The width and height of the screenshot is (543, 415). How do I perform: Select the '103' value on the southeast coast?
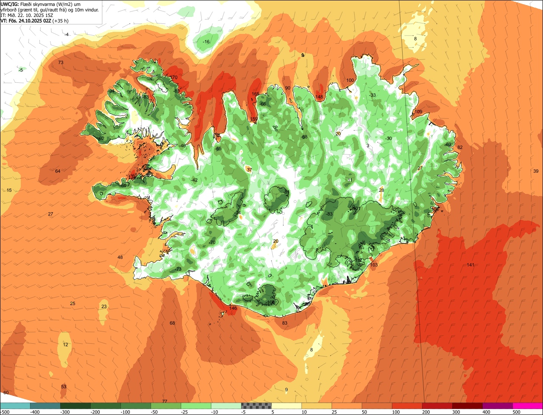(x=374, y=265)
